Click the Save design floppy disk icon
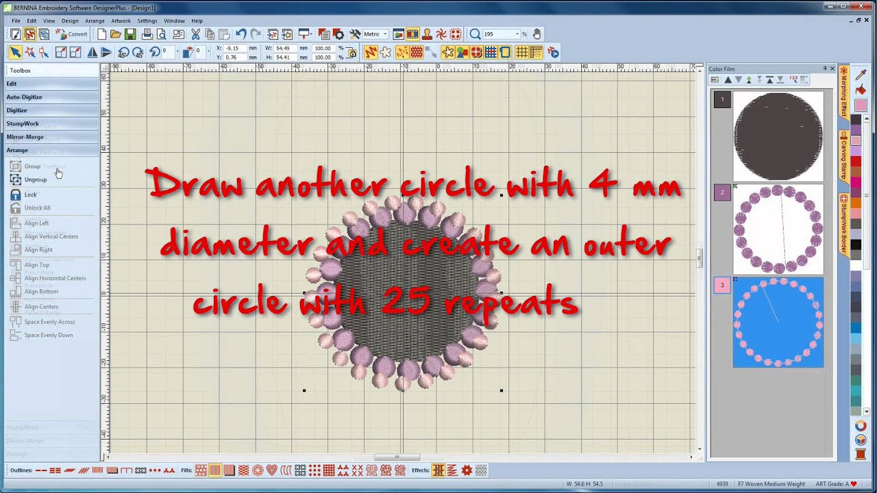 130,34
